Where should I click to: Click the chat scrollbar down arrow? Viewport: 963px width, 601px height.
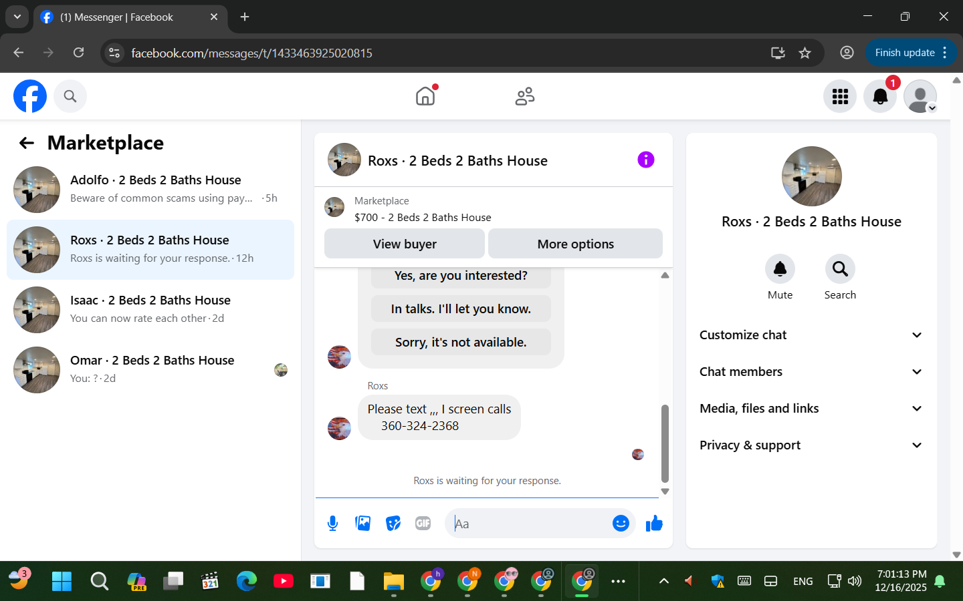point(665,491)
